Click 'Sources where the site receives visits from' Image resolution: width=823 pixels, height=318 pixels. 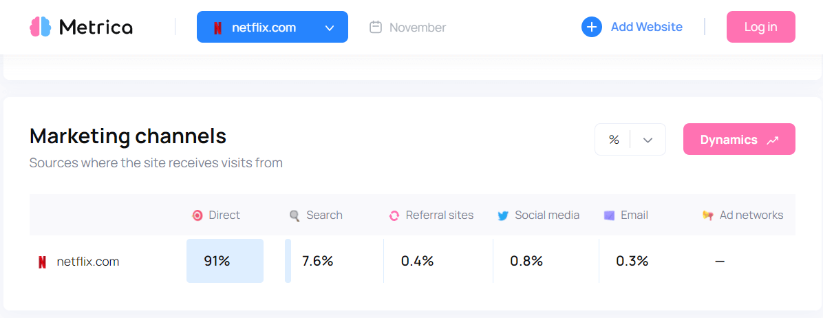156,163
